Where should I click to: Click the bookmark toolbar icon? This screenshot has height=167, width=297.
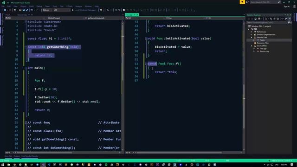pyautogui.click(x=124, y=10)
